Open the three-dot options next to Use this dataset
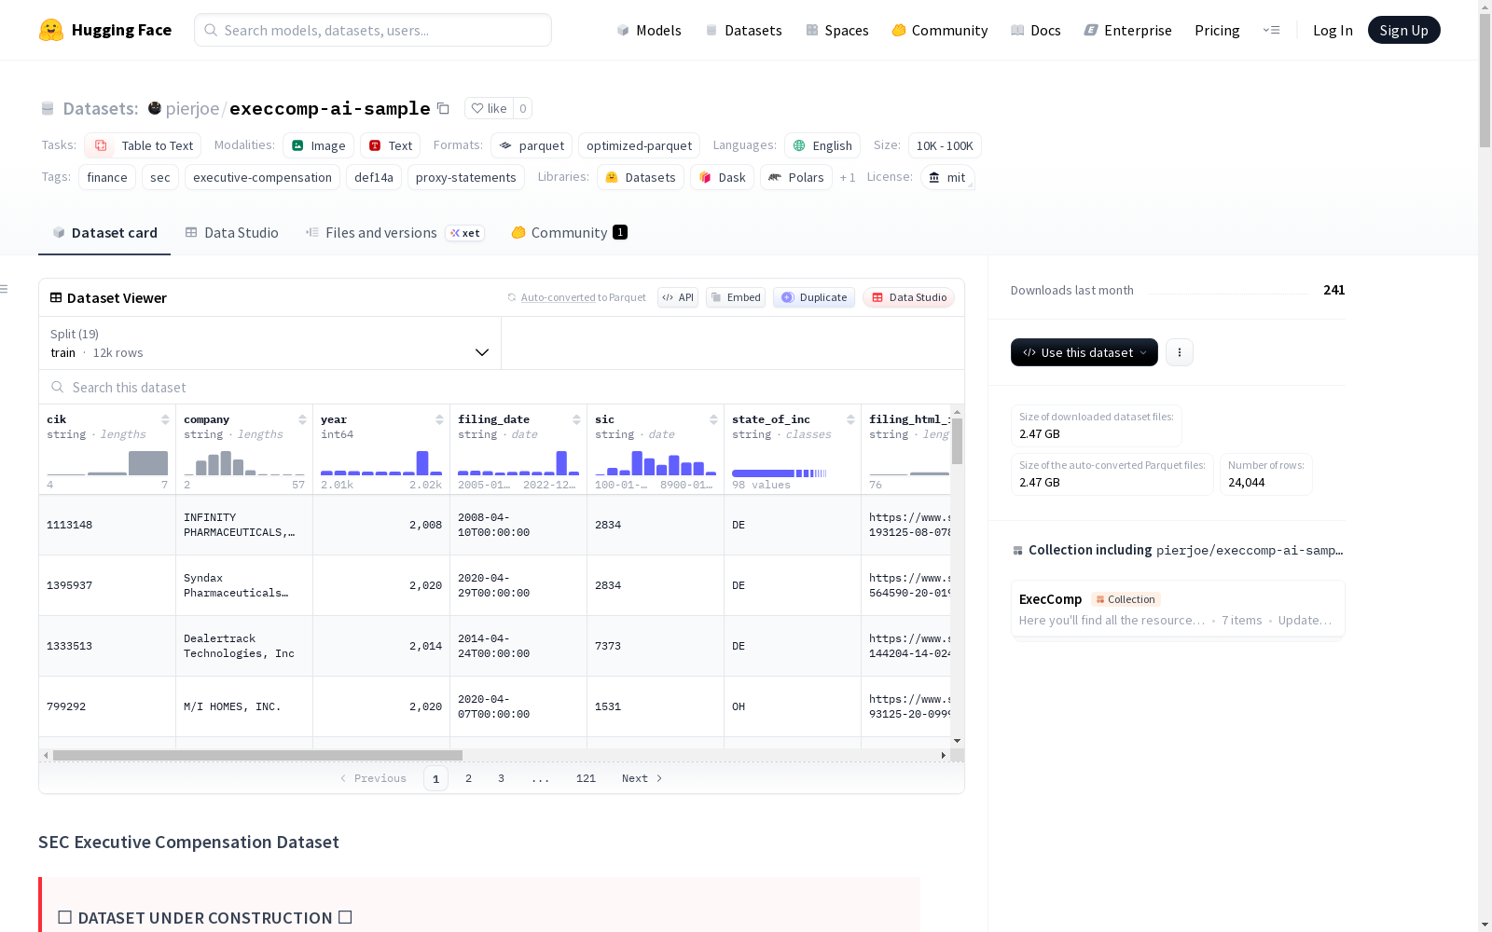 point(1180,352)
